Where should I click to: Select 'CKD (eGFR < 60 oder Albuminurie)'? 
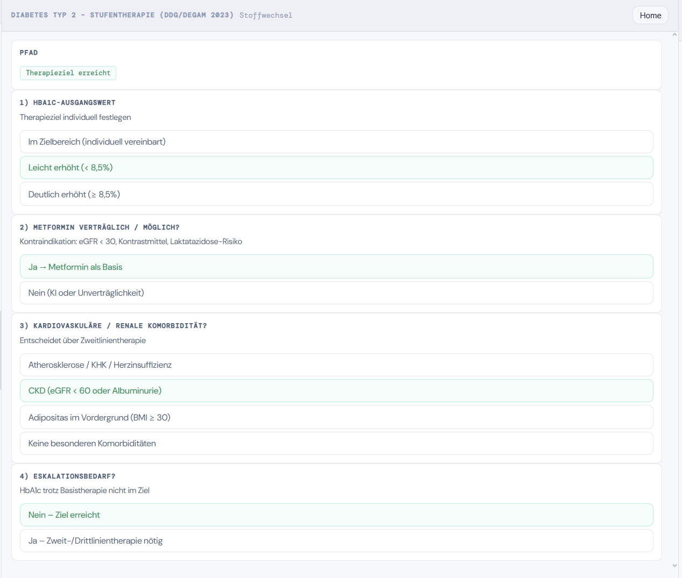pos(336,391)
